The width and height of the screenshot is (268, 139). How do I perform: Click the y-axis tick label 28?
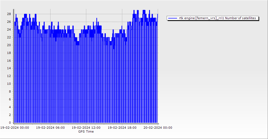tap(9, 14)
